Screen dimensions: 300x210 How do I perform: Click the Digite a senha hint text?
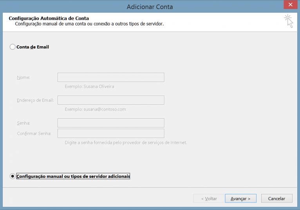(126, 143)
